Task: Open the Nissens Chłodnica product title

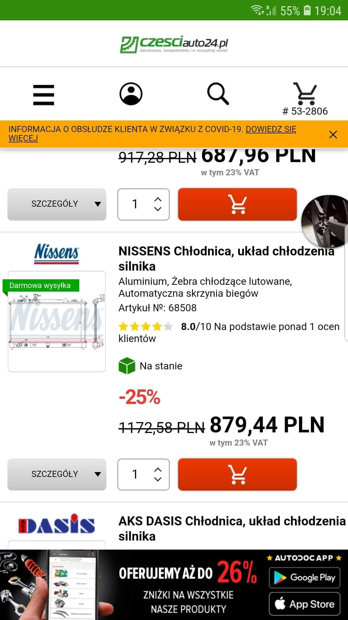Action: (226, 259)
